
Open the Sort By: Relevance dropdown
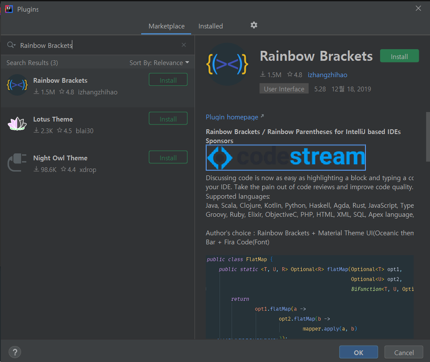(x=159, y=62)
